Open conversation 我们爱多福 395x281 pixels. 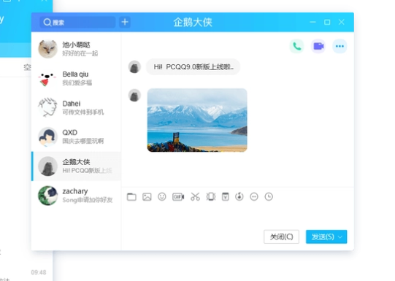point(76,78)
